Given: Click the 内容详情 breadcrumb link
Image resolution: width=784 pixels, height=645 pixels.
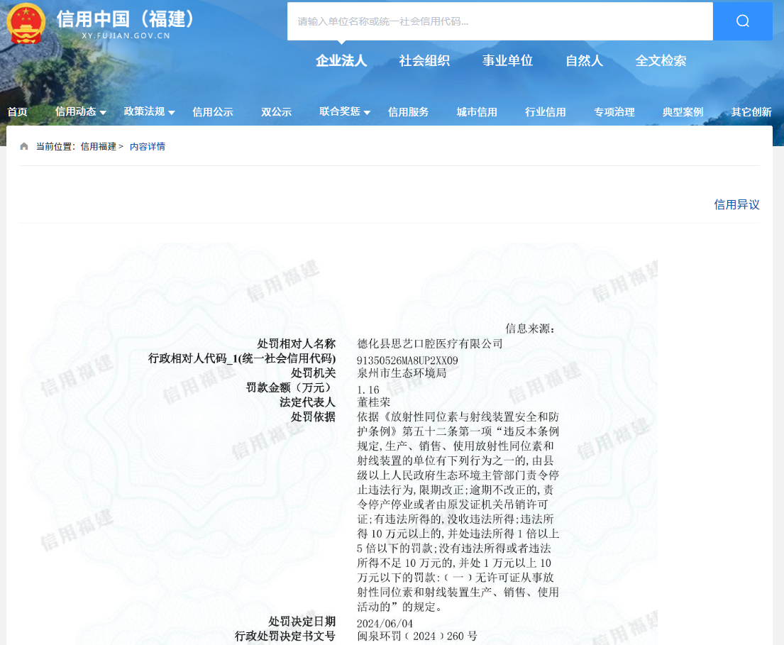Looking at the screenshot, I should click(148, 146).
